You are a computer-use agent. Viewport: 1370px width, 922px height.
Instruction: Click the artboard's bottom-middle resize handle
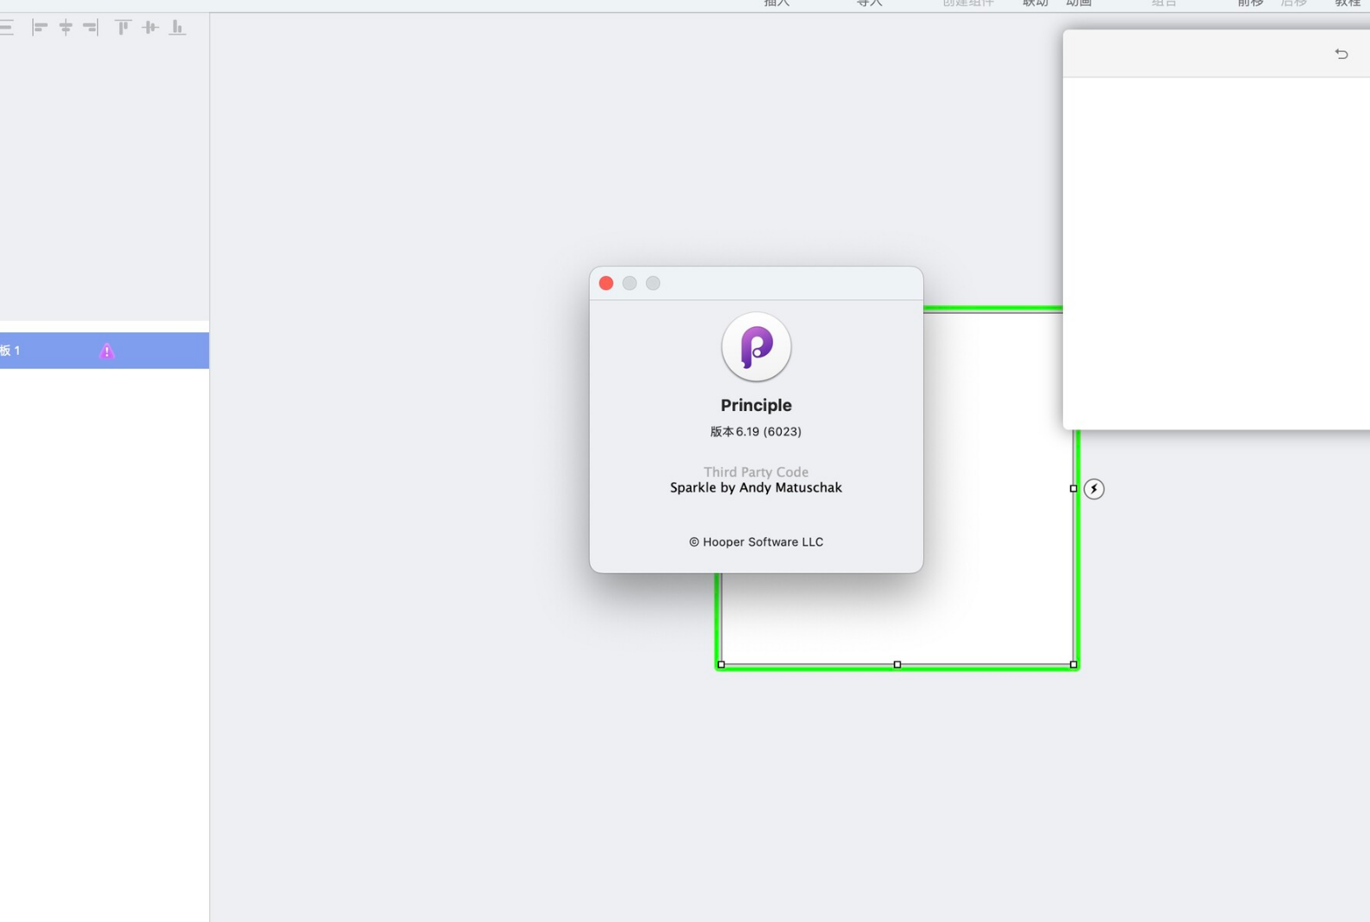click(x=897, y=664)
